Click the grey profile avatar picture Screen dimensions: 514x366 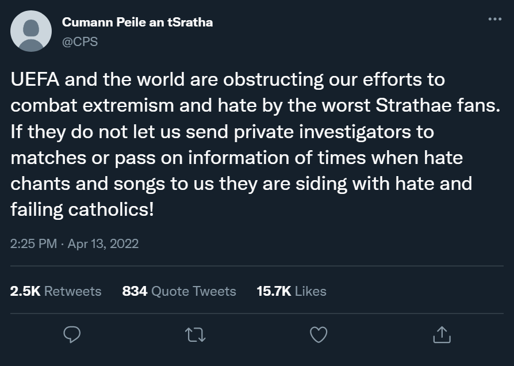[x=31, y=31]
